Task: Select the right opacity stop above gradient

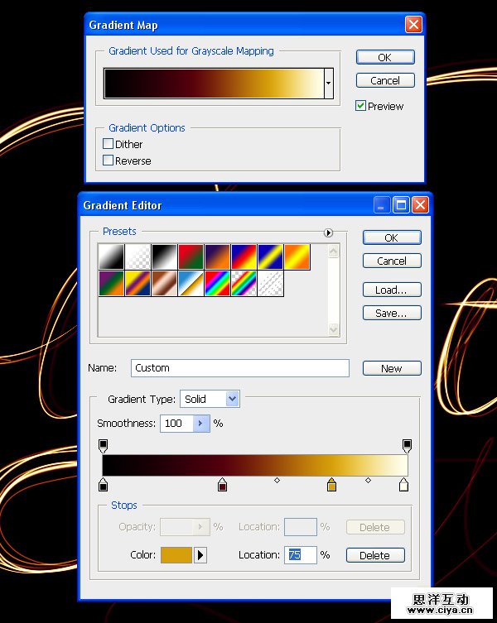Action: 407,445
